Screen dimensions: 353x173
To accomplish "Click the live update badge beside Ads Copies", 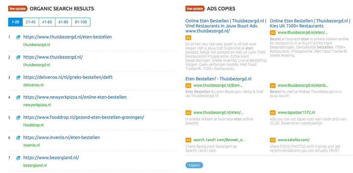I will click(x=195, y=9).
